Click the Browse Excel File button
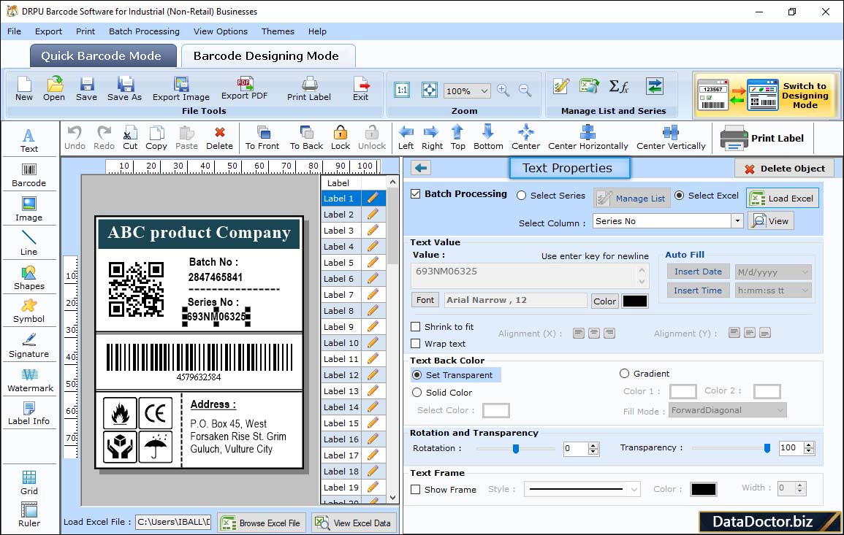This screenshot has height=535, width=844. point(262,523)
